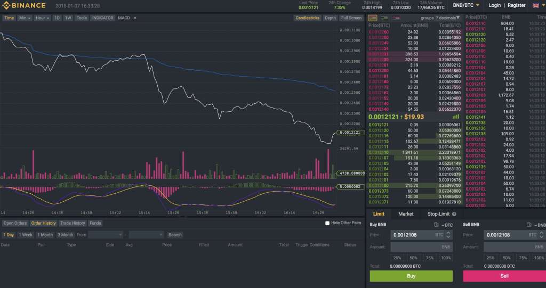Viewport: 546px width, 288px height.
Task: Filter order history to 3 Month
Action: [x=66, y=235]
